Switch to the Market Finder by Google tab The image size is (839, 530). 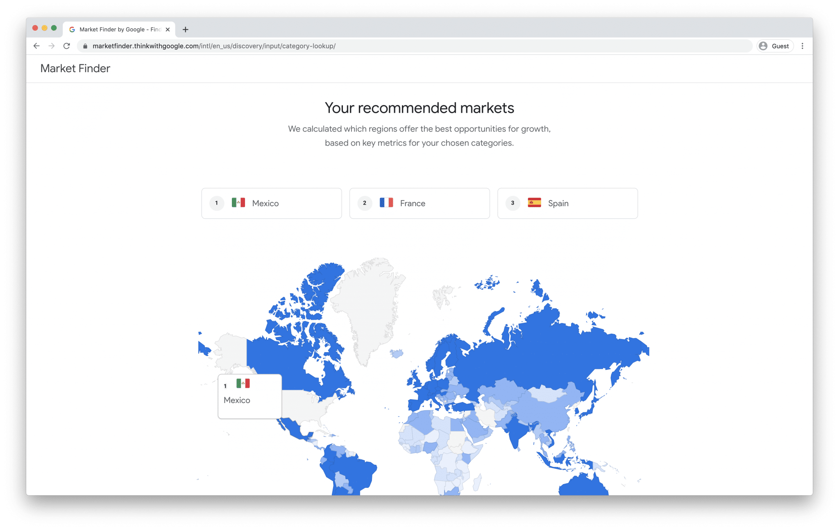pos(119,29)
